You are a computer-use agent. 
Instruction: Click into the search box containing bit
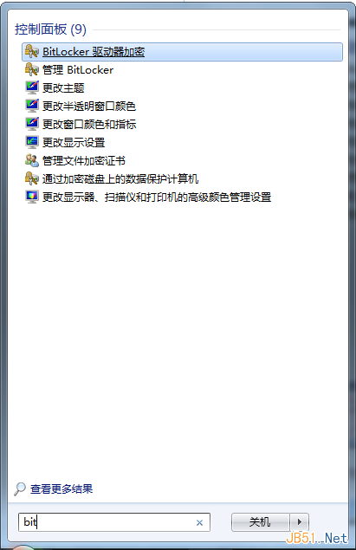coord(114,522)
